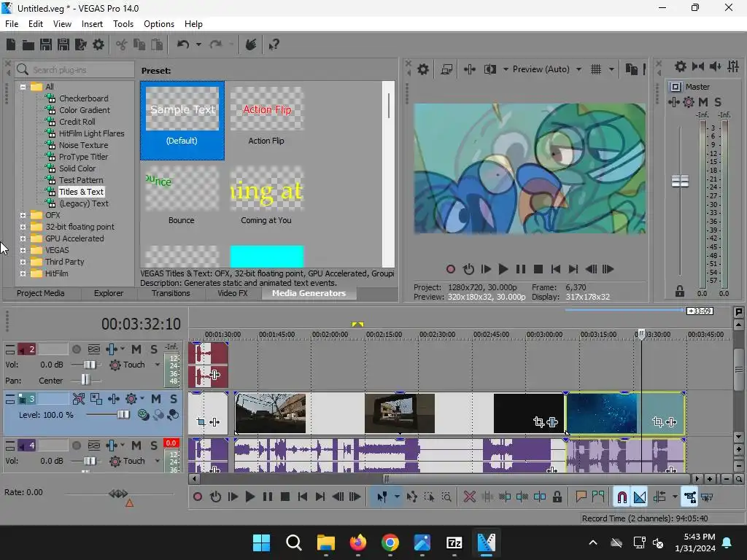747x560 pixels.
Task: Expand the OFX folder
Action: tap(23, 215)
